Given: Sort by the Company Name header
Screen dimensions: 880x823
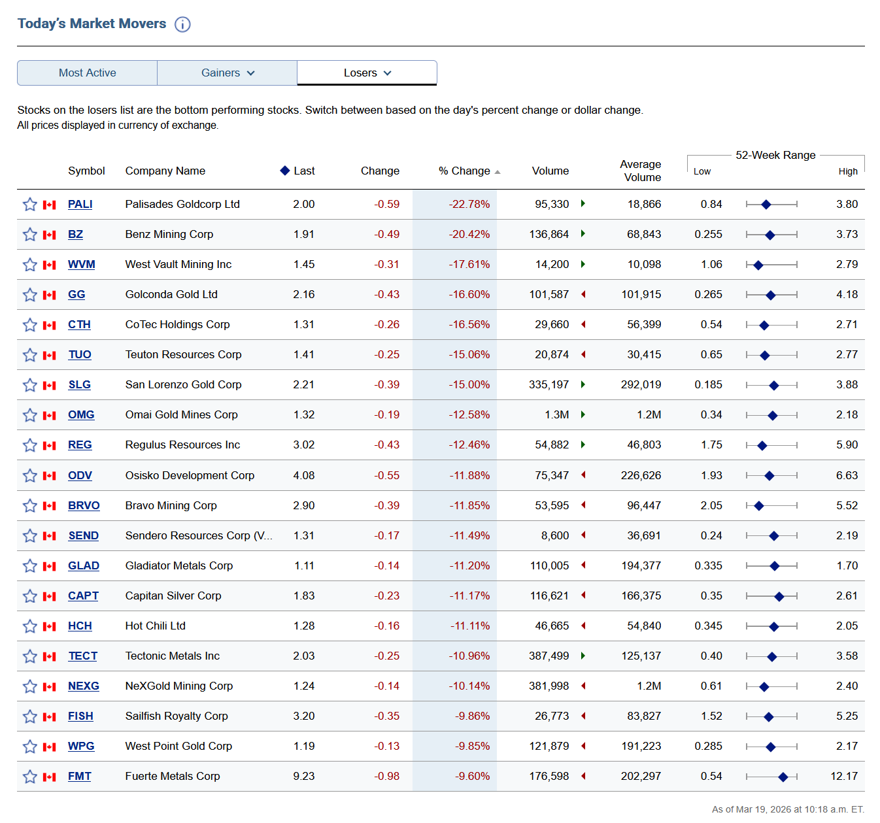Looking at the screenshot, I should point(165,171).
